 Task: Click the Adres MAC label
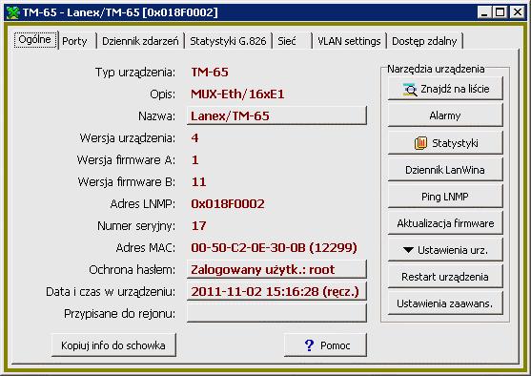coord(146,248)
